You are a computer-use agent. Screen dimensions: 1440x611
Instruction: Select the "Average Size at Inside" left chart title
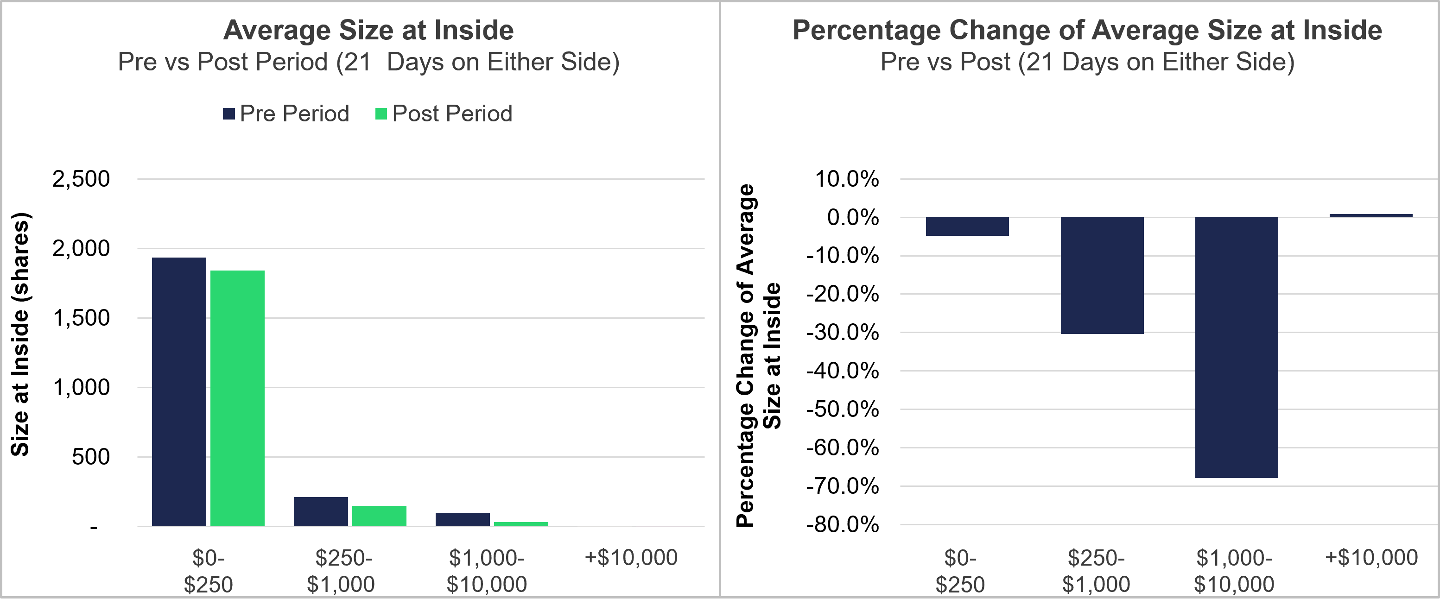point(368,30)
